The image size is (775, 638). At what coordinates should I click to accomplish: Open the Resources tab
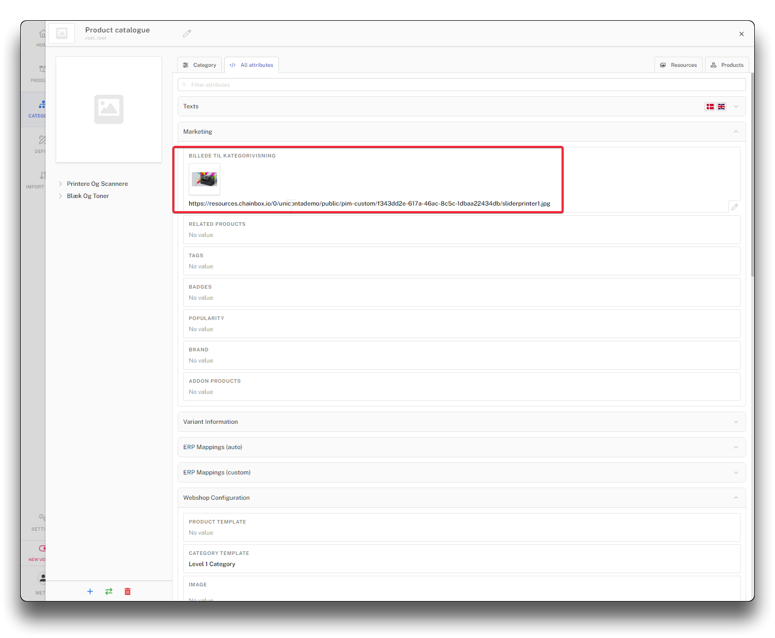coord(678,65)
